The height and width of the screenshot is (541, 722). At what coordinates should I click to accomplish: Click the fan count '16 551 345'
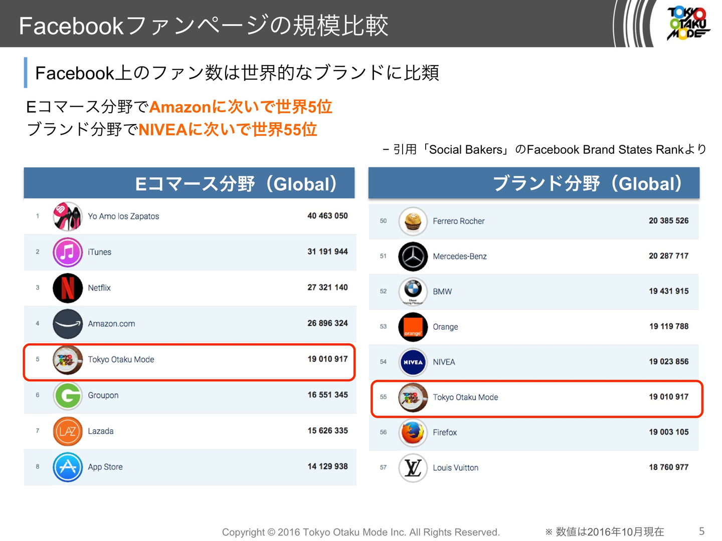(x=327, y=395)
